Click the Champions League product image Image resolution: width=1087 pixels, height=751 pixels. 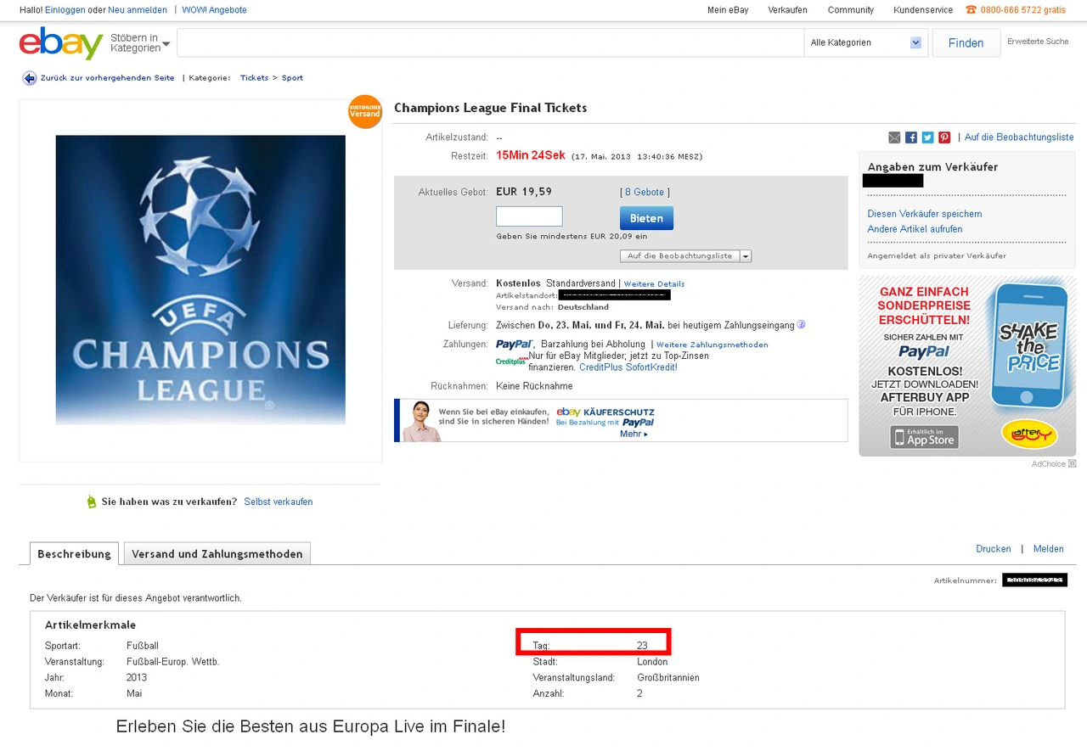pos(200,280)
